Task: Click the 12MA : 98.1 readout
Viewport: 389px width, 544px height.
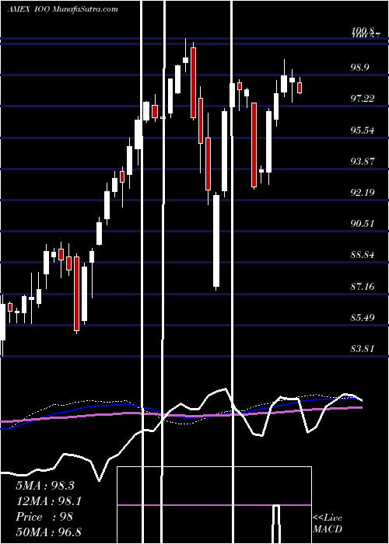Action: 48,501
